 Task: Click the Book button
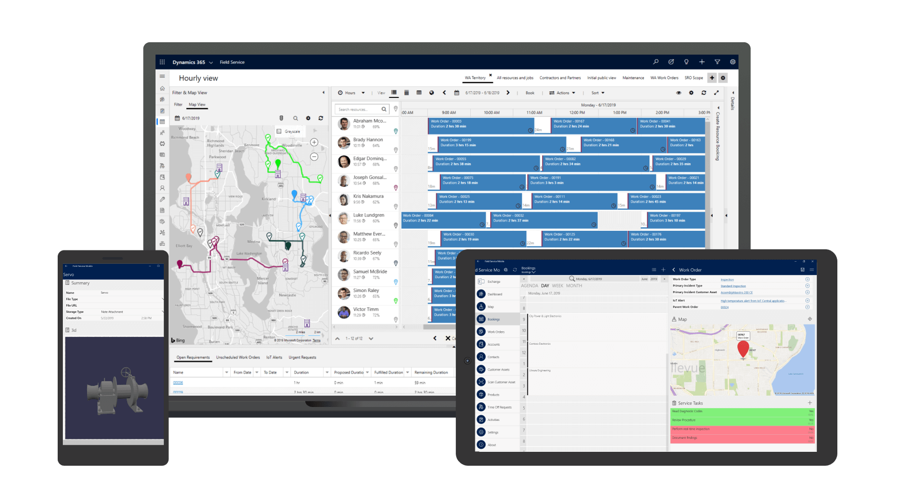(530, 93)
